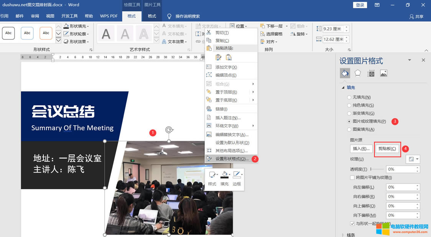The image size is (431, 237).
Task: Choose Paste as Picture option icon
Action: click(x=229, y=57)
